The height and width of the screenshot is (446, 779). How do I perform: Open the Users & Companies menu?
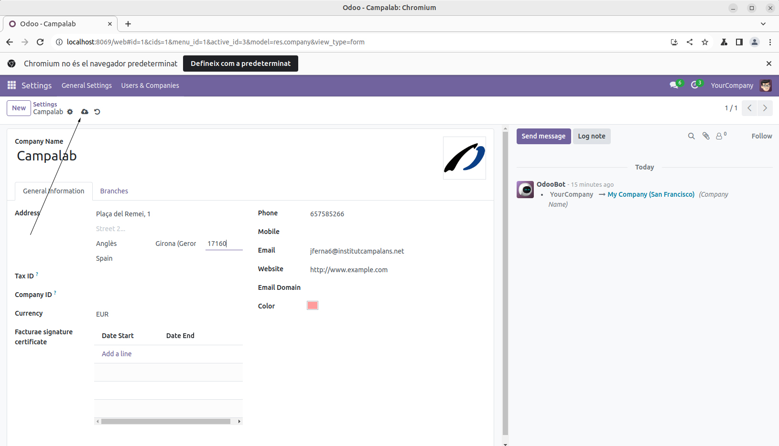tap(150, 85)
